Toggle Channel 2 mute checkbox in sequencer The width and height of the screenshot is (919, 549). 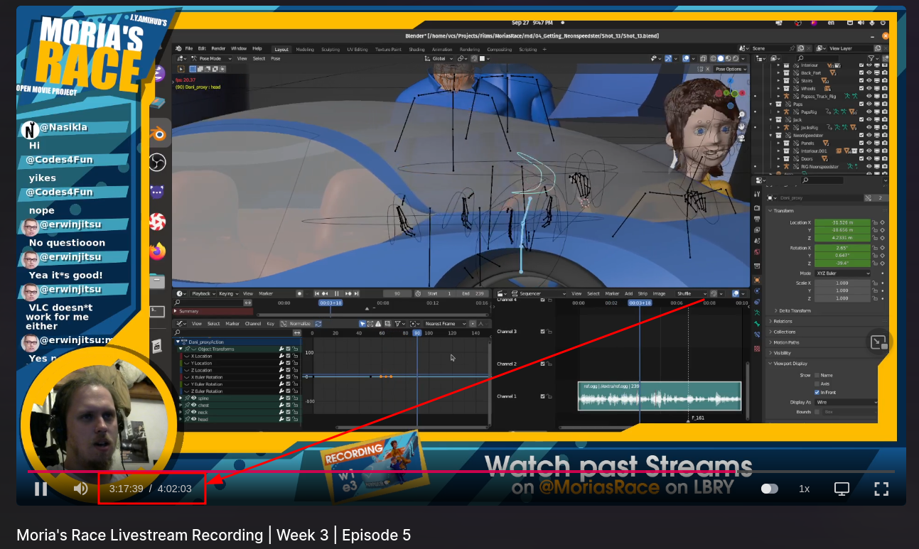(x=542, y=364)
